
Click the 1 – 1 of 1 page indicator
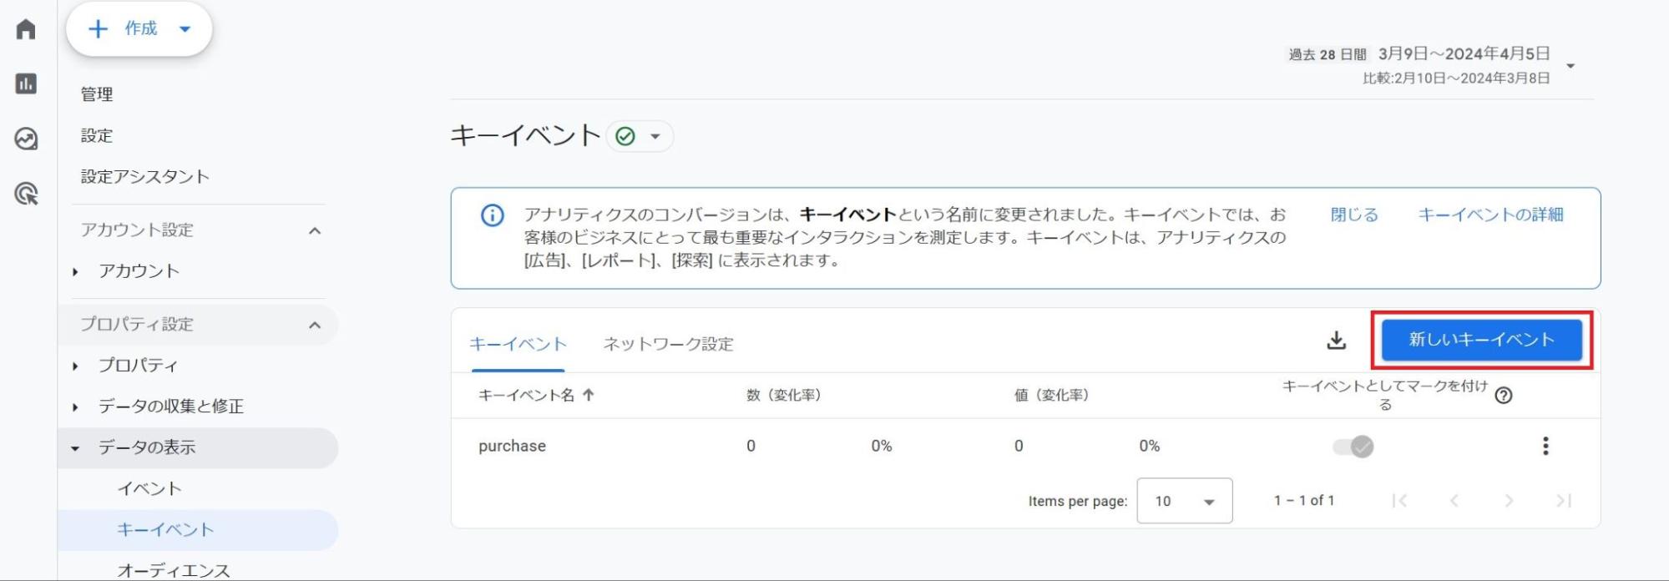(1304, 500)
